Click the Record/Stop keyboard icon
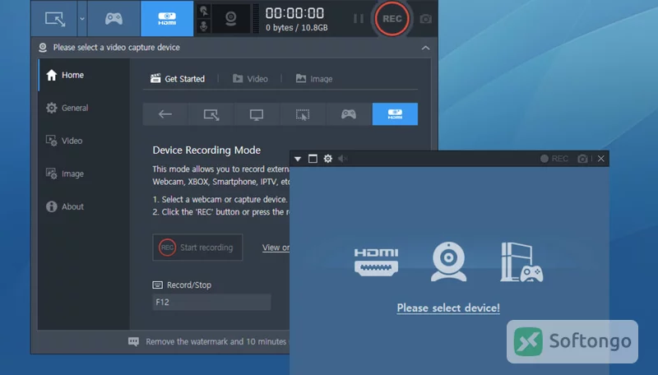 click(x=157, y=285)
